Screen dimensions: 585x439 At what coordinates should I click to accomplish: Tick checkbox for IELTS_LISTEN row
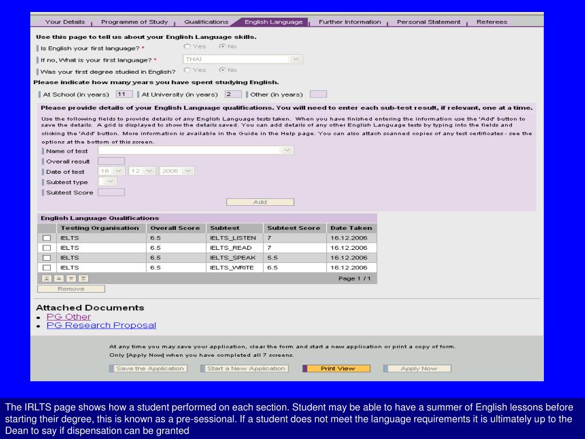point(47,238)
